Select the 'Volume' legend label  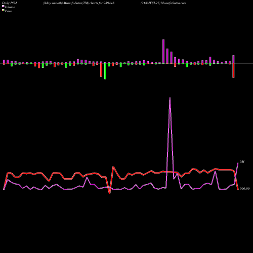pyautogui.click(x=10, y=7)
